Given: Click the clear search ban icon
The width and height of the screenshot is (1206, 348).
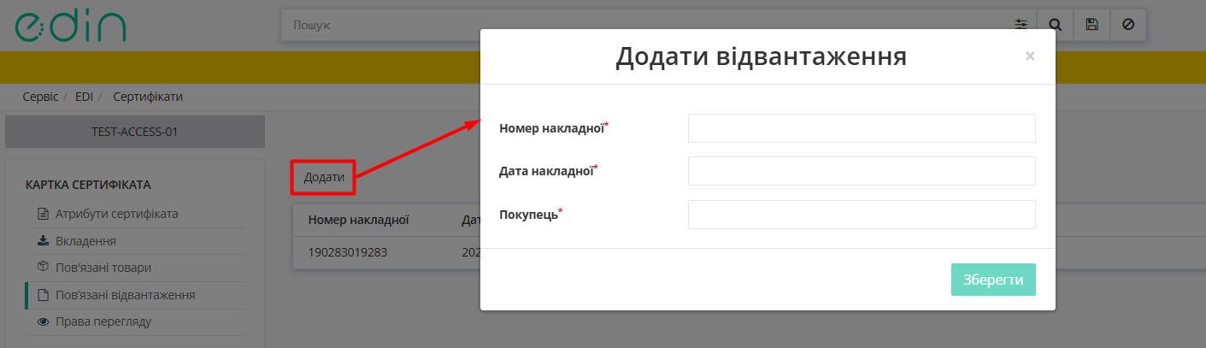Looking at the screenshot, I should (x=1127, y=25).
